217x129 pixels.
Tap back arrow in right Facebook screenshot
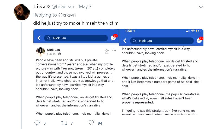point(125,41)
